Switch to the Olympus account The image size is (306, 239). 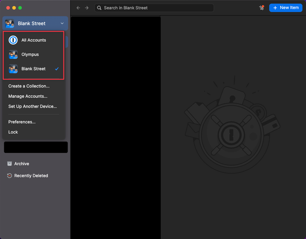click(33, 55)
